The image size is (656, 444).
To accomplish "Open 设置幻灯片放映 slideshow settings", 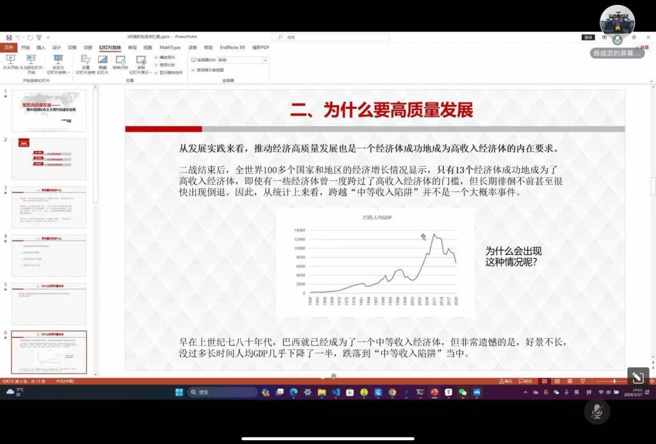I will pos(86,65).
